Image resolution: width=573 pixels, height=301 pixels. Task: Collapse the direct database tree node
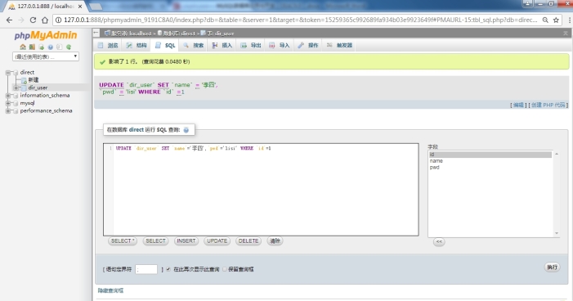8,73
